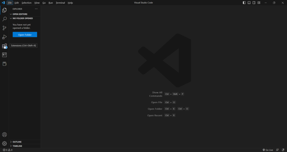
Task: Open the notifications bell icon
Action: (283, 150)
